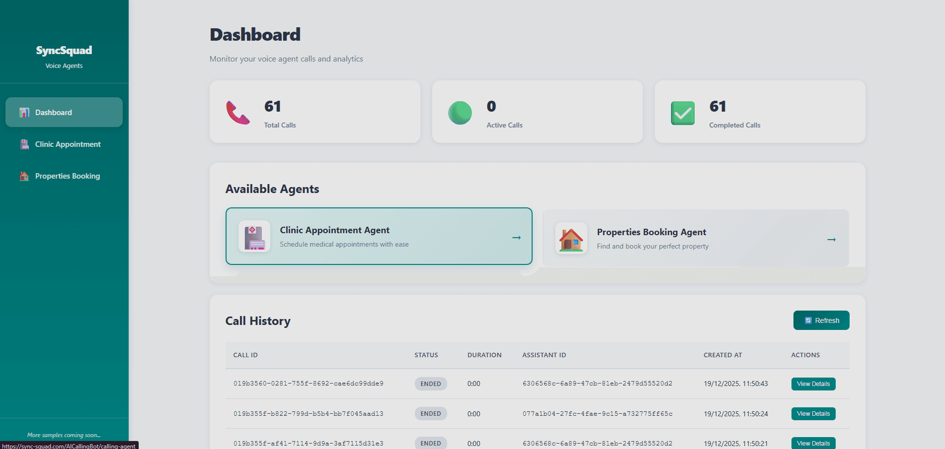Refresh the Call History table
945x449 pixels.
[x=821, y=321]
